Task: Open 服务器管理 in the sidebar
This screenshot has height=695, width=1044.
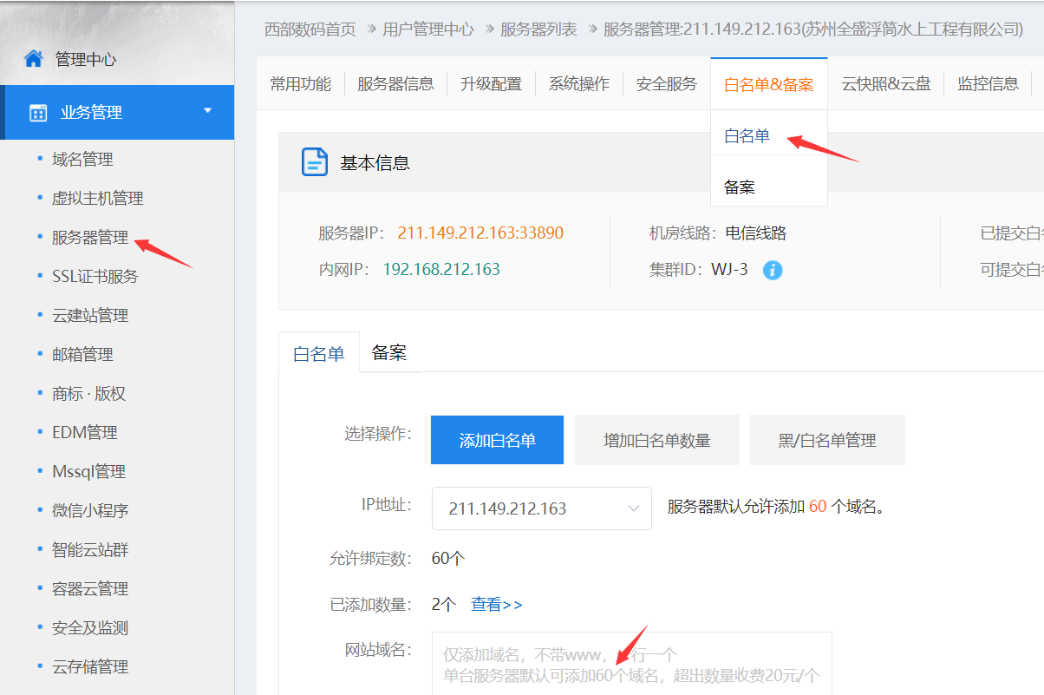Action: 90,237
